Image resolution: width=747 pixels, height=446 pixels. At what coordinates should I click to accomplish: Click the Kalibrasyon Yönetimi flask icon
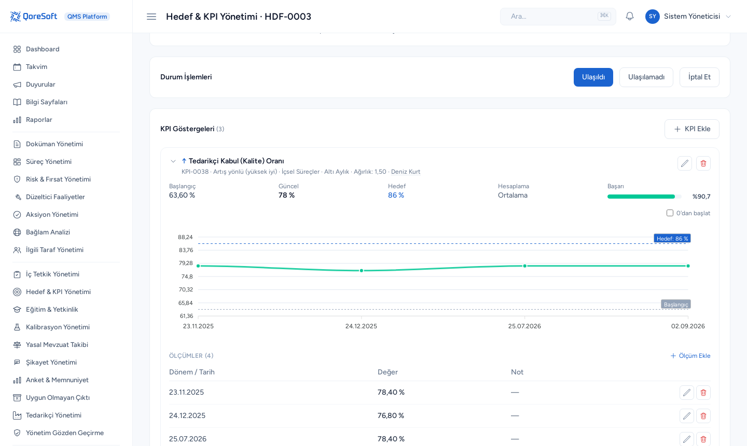[x=17, y=327]
